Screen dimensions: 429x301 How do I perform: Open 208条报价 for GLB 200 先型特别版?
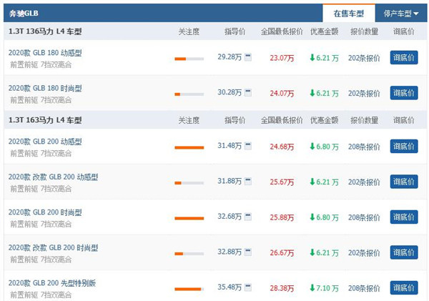coord(364,288)
